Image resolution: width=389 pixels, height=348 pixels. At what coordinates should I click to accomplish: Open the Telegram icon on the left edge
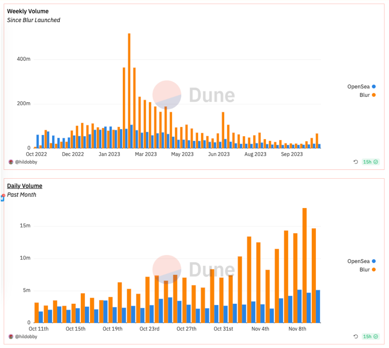click(x=2, y=198)
